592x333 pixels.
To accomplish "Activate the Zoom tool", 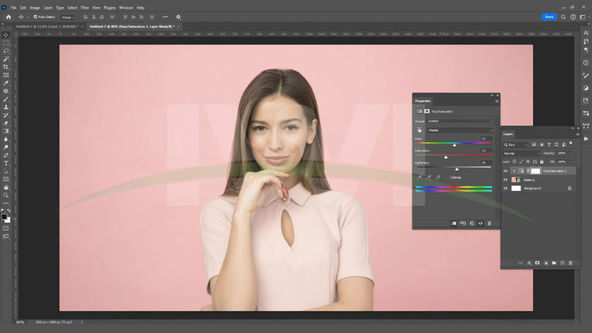I will 6,195.
